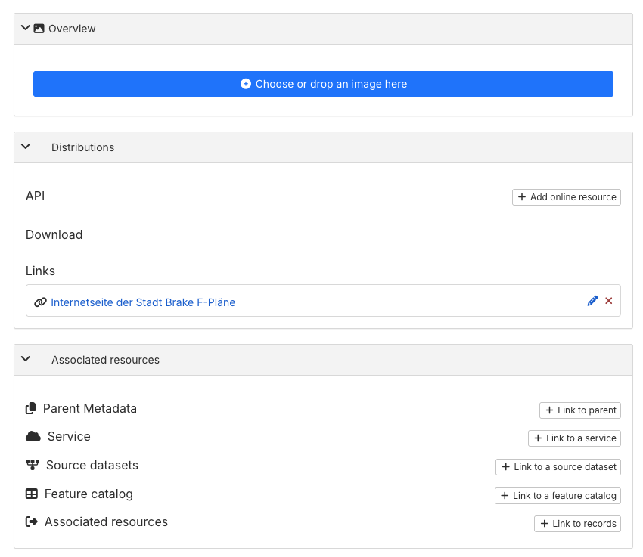
Task: Remove link using the red X icon
Action: [609, 301]
